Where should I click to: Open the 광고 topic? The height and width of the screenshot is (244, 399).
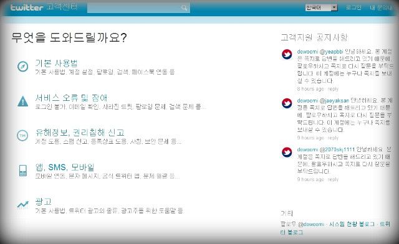(43, 202)
